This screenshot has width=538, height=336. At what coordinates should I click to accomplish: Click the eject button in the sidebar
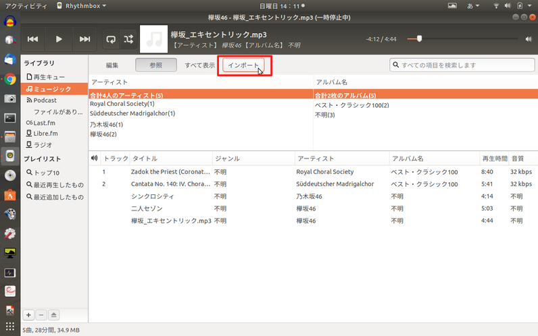[54, 315]
